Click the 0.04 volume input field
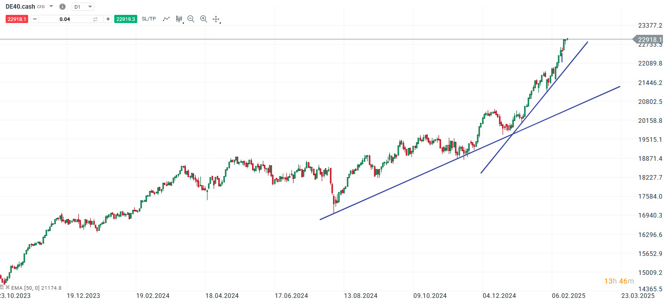667x302 pixels. coord(65,19)
